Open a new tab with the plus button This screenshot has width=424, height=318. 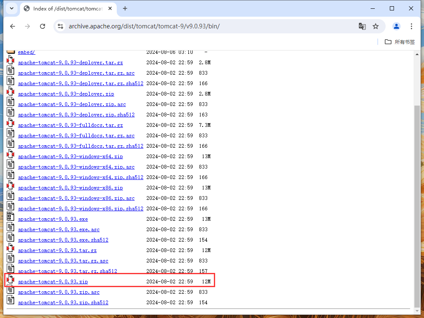point(125,8)
